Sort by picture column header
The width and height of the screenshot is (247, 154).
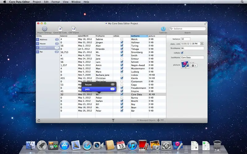coord(157,36)
